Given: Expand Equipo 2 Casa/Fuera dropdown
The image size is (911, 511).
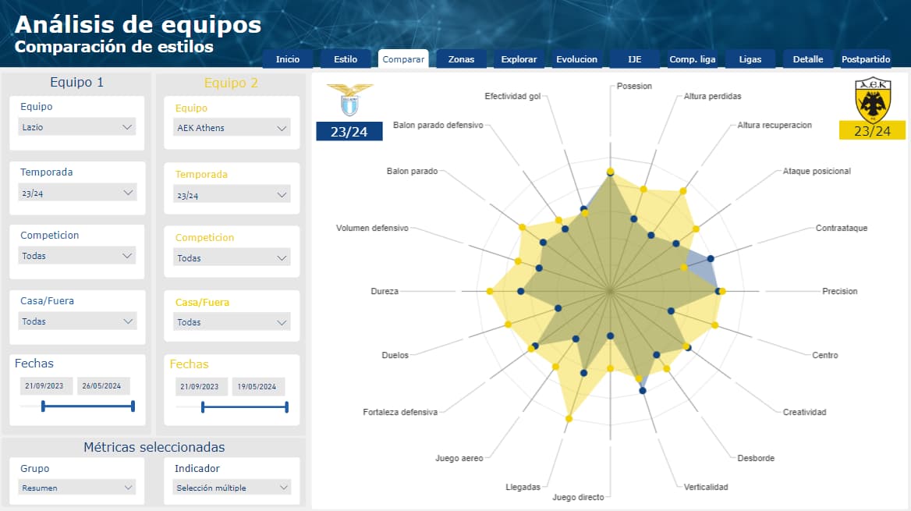Looking at the screenshot, I should tap(232, 322).
